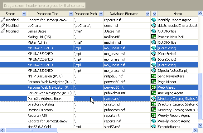Viewport: 203px width, 133px height.
Task: Expand the Database Path filter dropdown
Action: (101, 14)
